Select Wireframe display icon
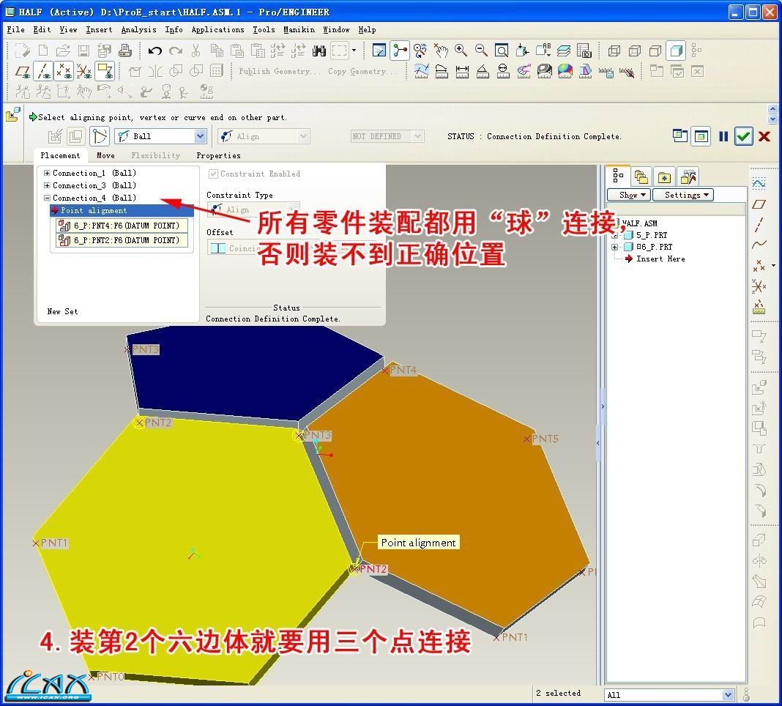The height and width of the screenshot is (706, 782). coord(614,51)
